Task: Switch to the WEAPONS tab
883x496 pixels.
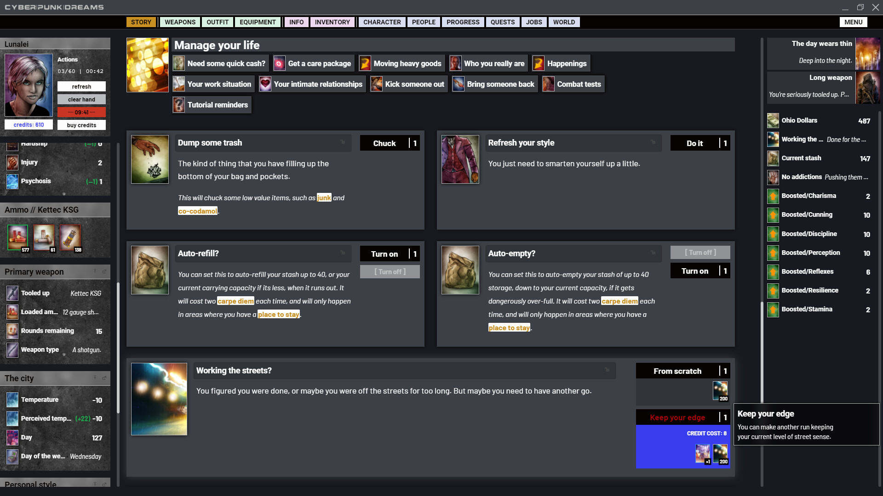Action: (179, 22)
